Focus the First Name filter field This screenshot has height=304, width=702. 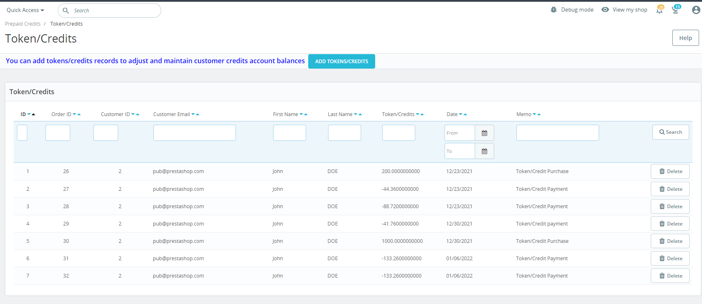tap(290, 133)
